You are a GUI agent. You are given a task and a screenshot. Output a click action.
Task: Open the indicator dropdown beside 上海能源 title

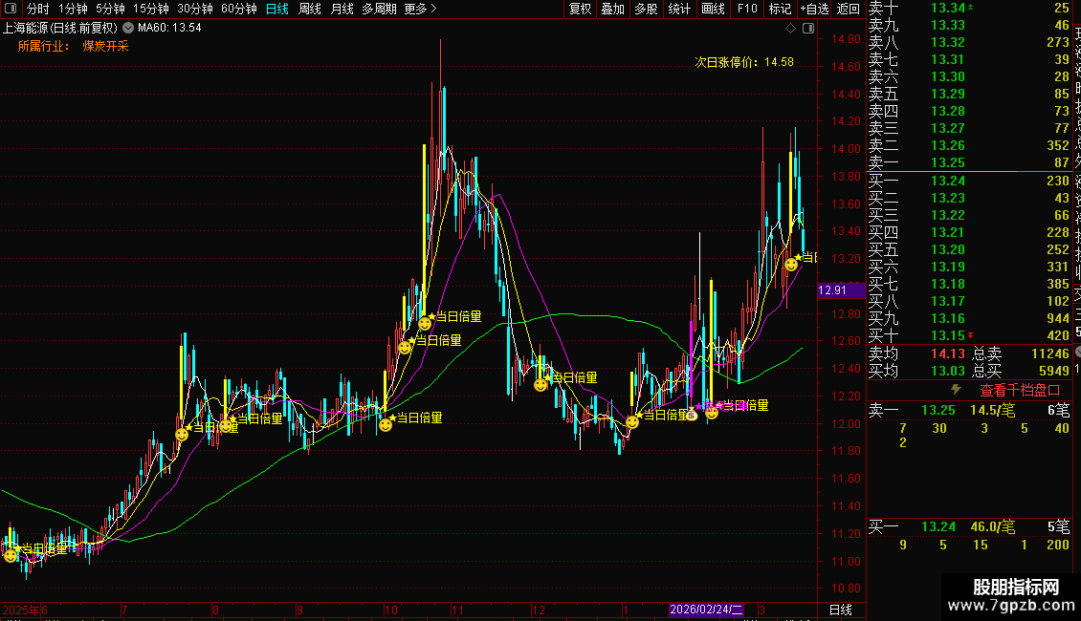point(128,29)
